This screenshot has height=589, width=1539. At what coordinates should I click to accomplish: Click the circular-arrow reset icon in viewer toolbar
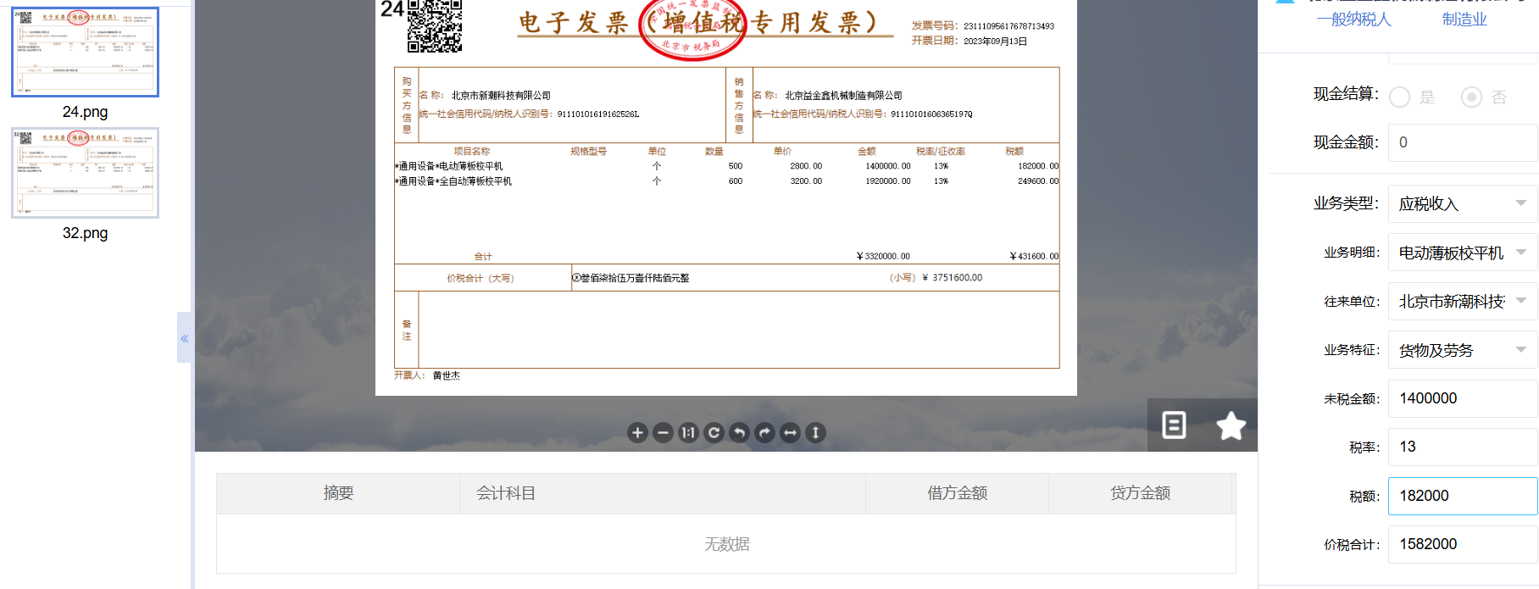point(714,433)
